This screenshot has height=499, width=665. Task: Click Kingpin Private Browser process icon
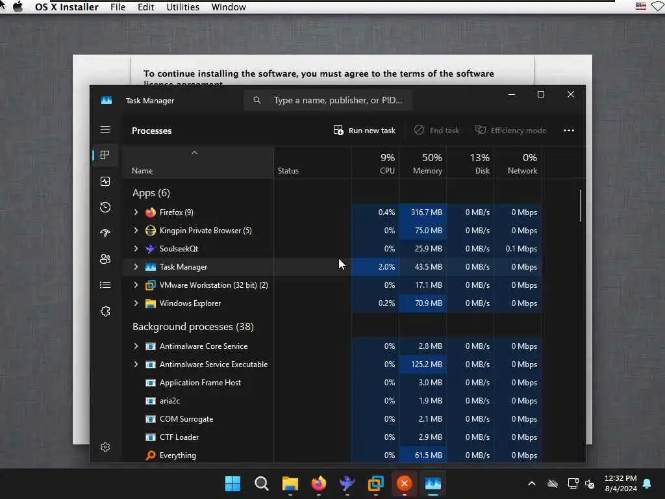pos(151,231)
